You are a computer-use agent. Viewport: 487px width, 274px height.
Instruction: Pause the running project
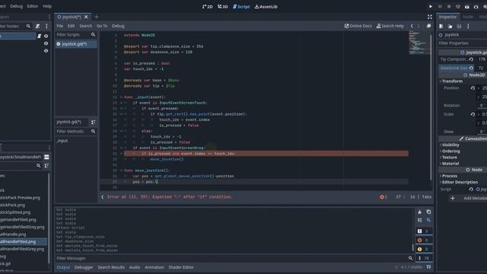coord(440,7)
